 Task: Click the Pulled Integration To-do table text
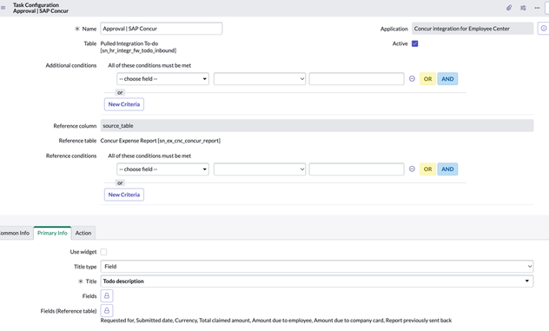(x=138, y=47)
